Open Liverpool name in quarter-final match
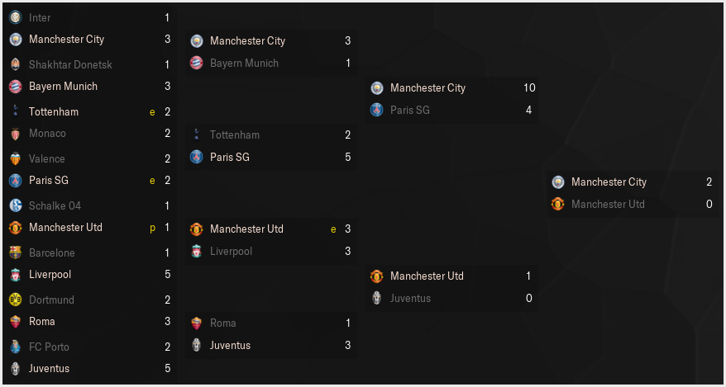The height and width of the screenshot is (387, 726). pos(231,251)
